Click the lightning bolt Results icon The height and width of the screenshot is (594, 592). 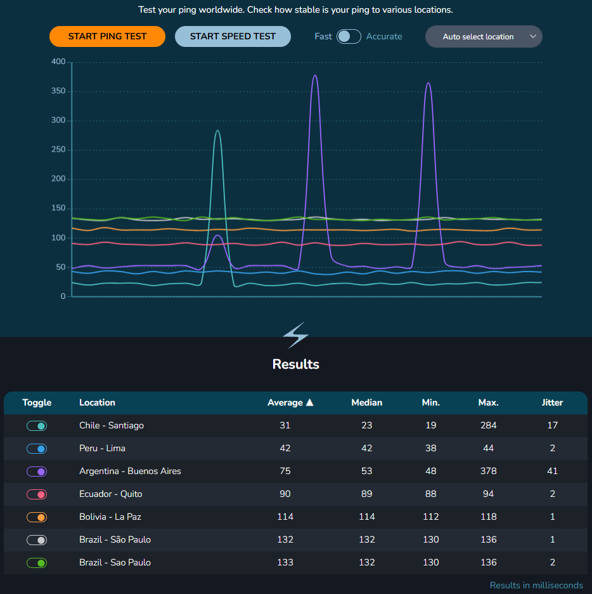point(295,335)
